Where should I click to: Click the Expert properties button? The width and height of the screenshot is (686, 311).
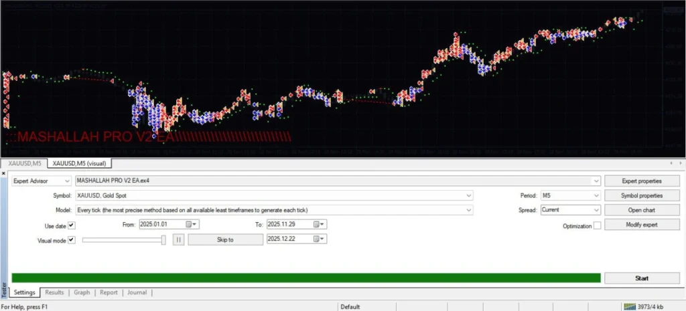click(642, 181)
